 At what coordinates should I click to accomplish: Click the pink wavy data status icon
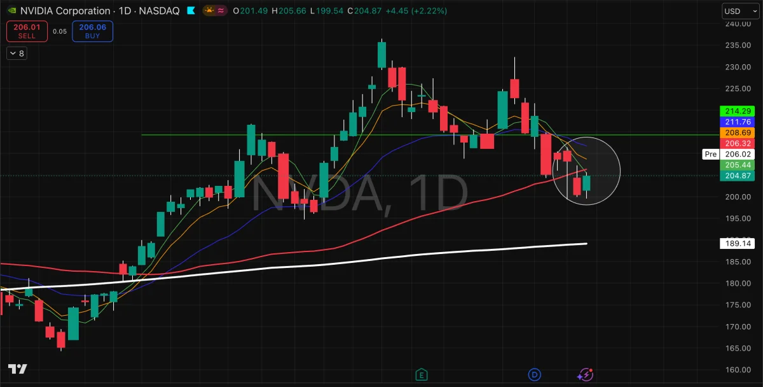(222, 11)
